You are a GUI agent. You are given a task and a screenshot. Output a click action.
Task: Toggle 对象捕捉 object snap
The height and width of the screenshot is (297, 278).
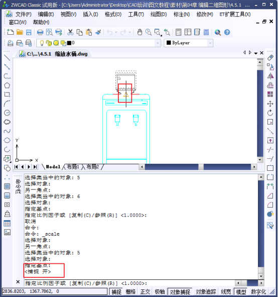click(180, 291)
